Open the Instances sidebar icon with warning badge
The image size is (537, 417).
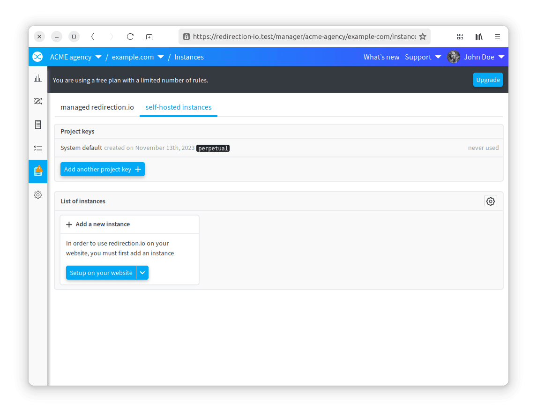[38, 171]
